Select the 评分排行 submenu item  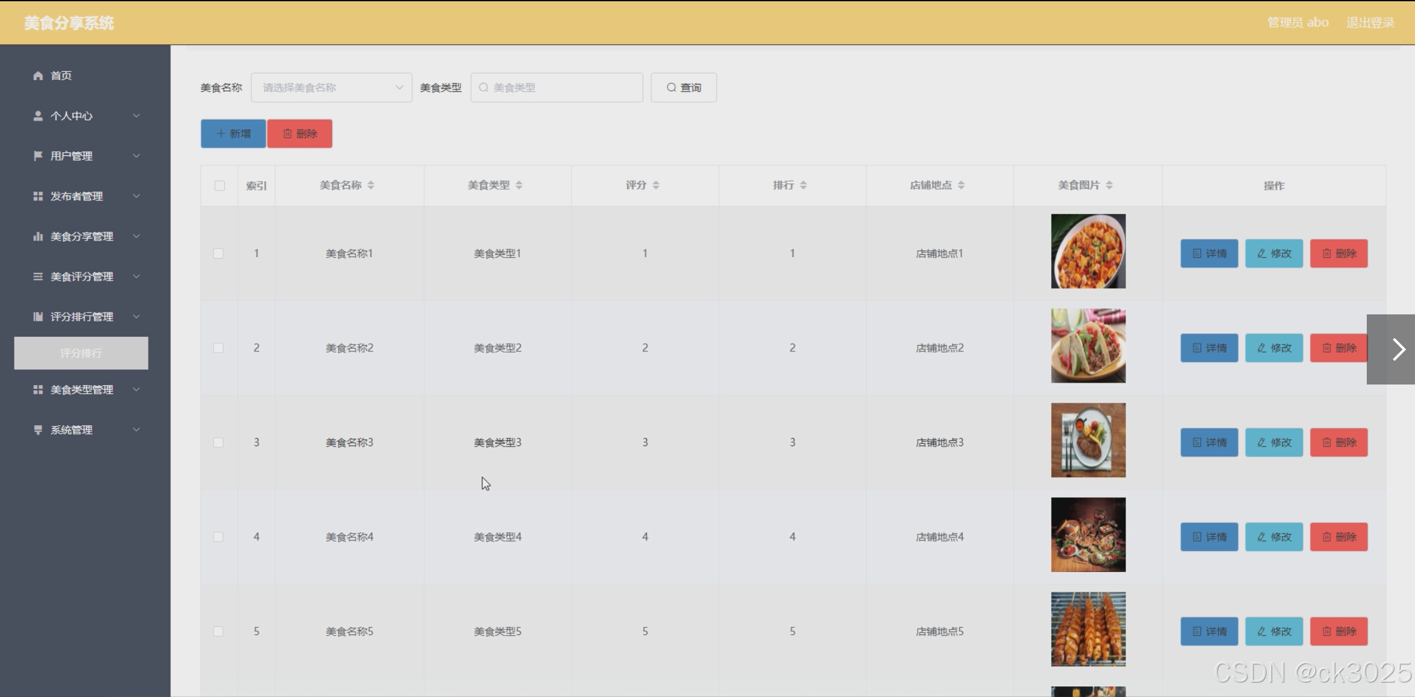[81, 353]
